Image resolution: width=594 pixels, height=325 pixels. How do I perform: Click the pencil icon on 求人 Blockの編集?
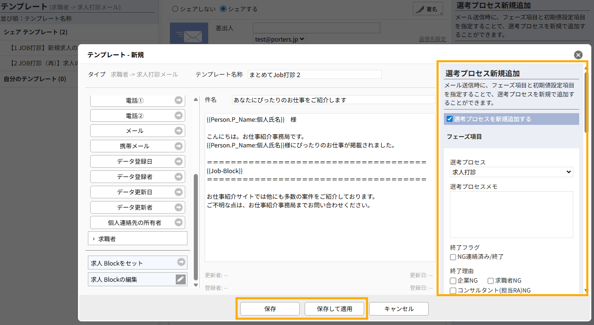coord(180,279)
